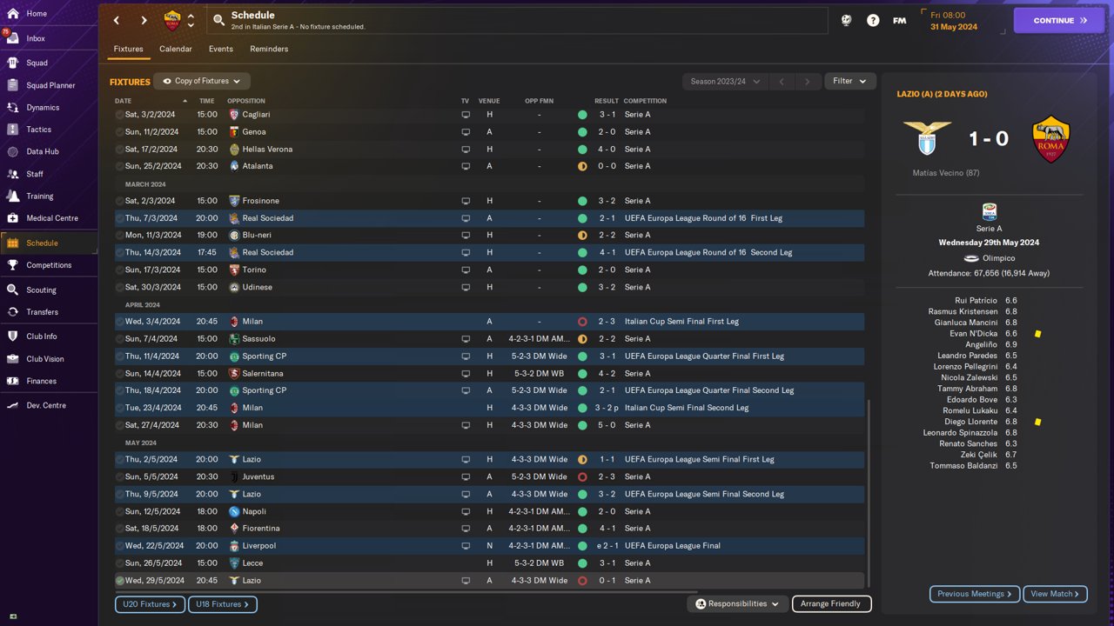1114x626 pixels.
Task: Toggle the check circle for Thu, 7/3/2024 fixture
Action: tap(120, 218)
